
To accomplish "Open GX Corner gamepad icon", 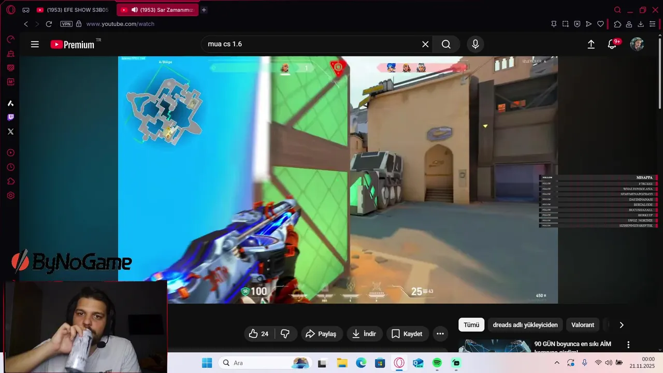I will pyautogui.click(x=26, y=10).
